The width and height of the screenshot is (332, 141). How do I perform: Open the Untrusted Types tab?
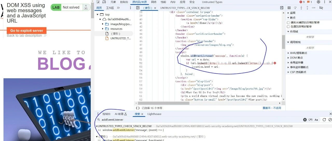click(x=212, y=2)
